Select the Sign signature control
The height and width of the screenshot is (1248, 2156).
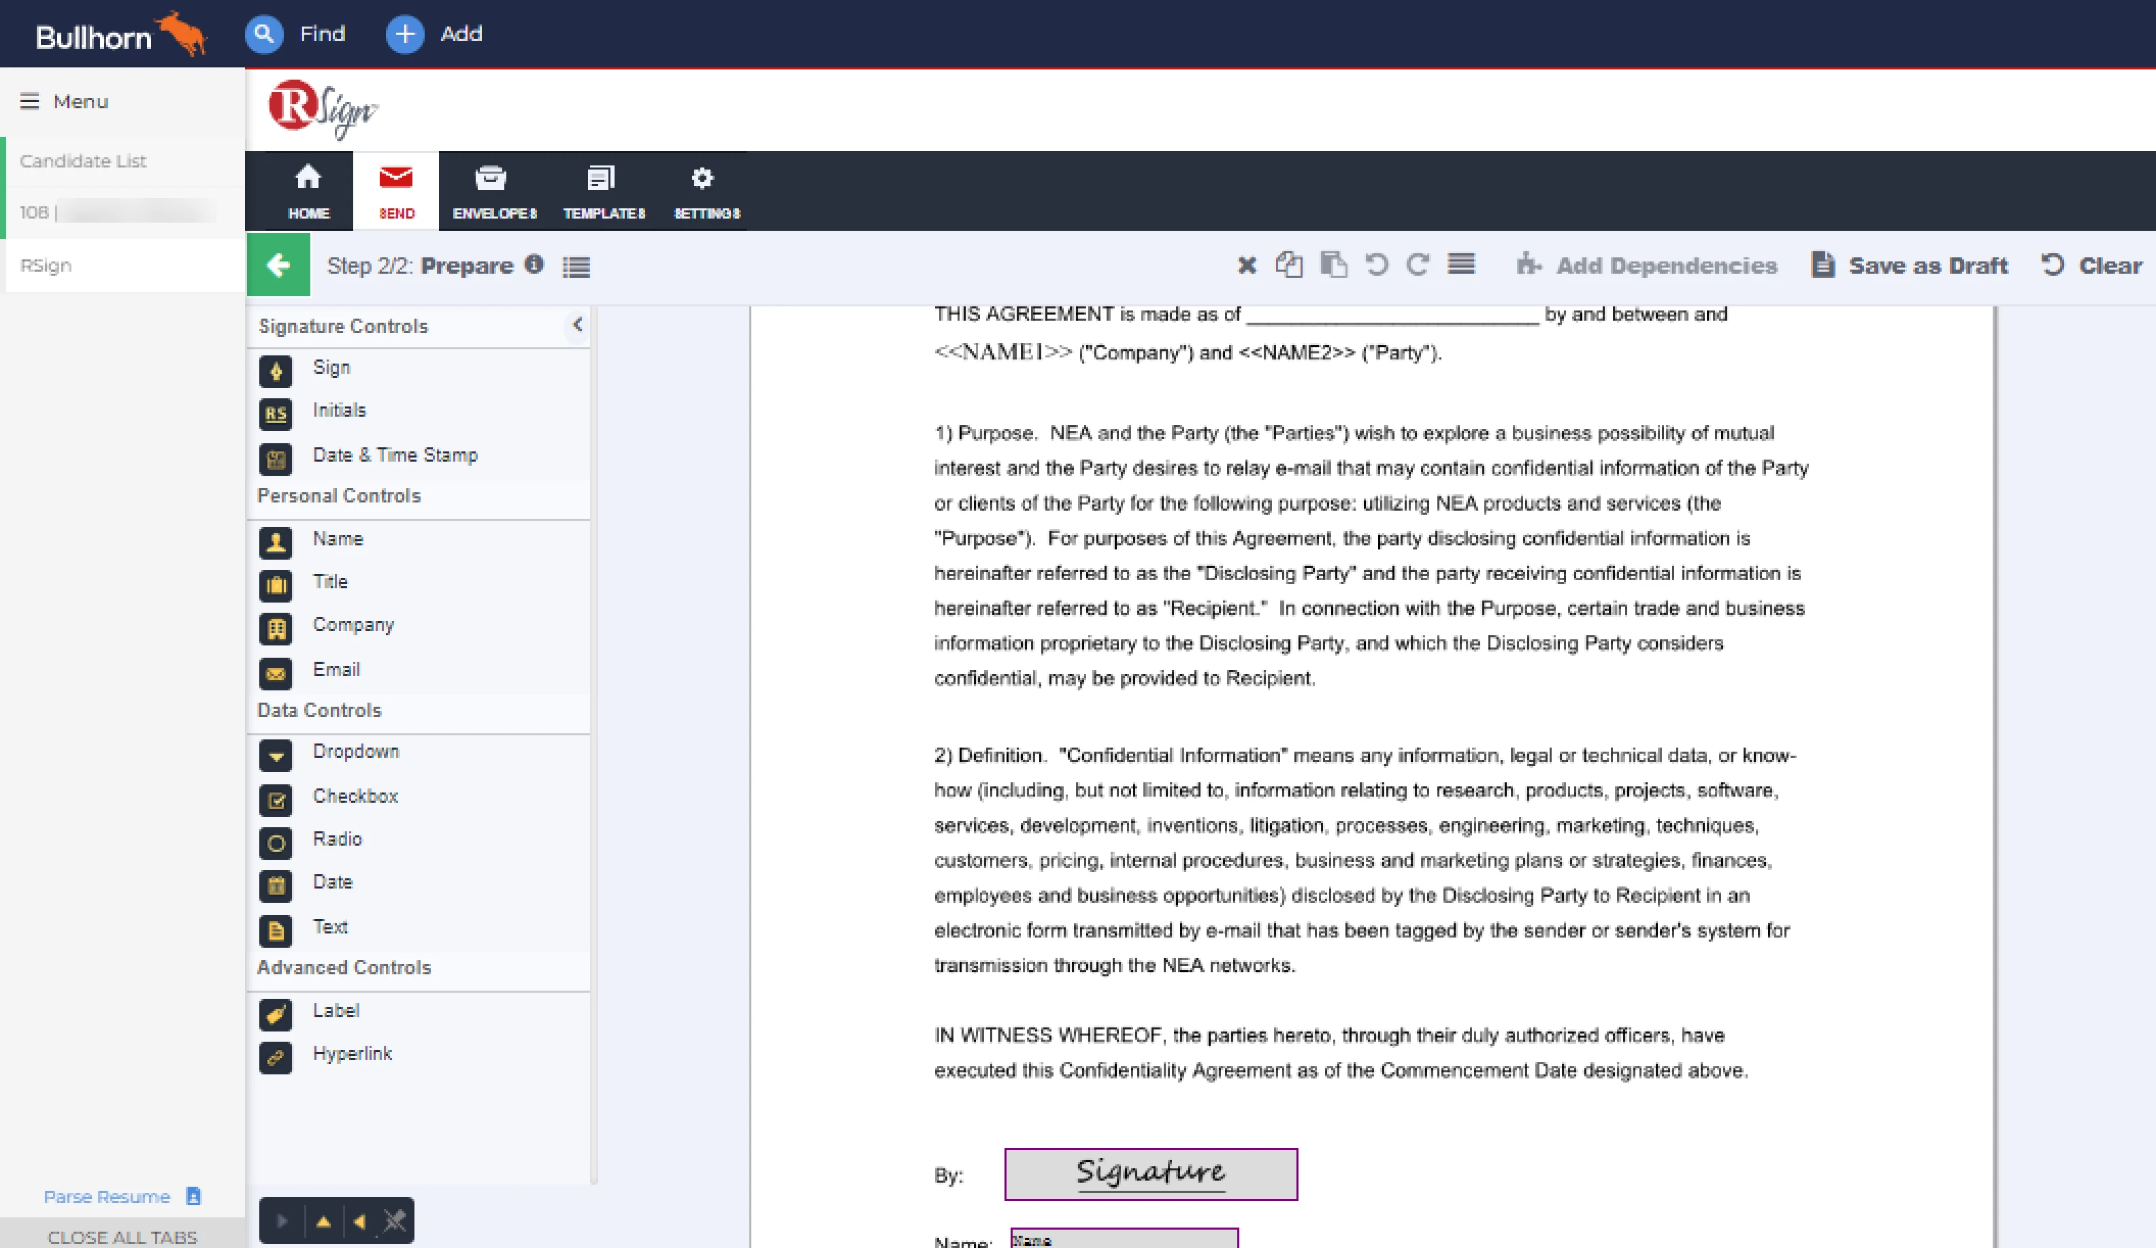coord(331,368)
